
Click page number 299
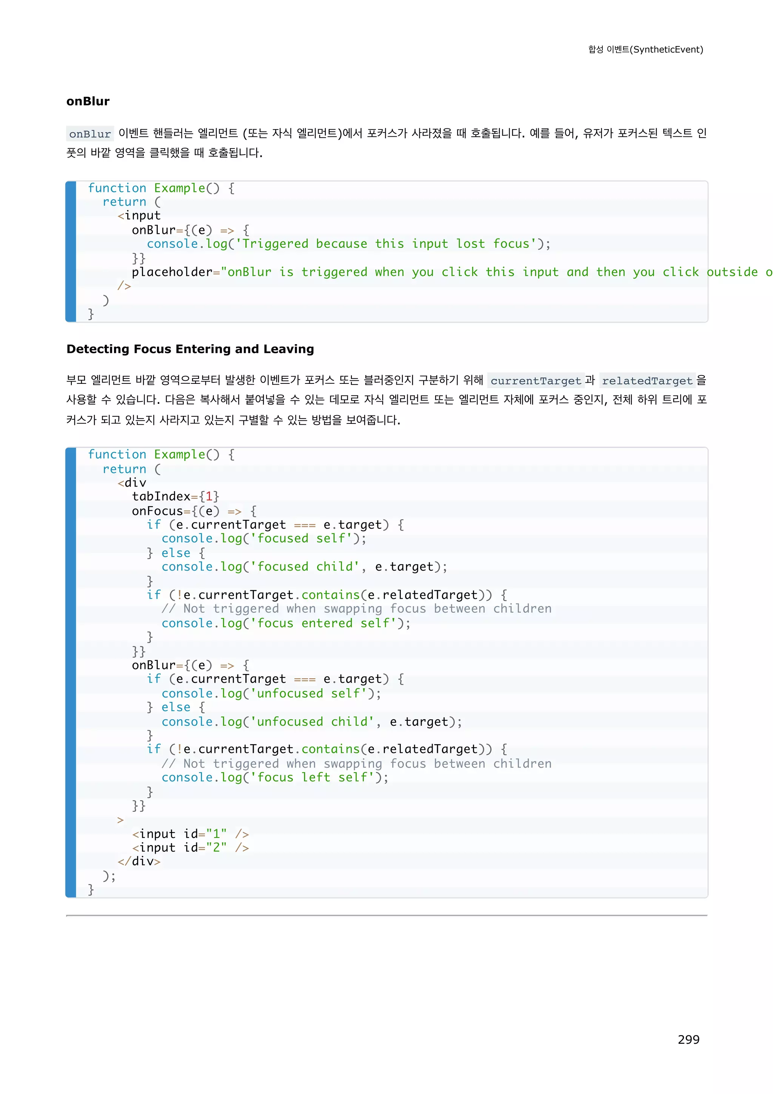coord(688,1039)
